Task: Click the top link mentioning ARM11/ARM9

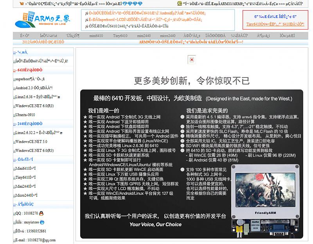Action: (243, 4)
